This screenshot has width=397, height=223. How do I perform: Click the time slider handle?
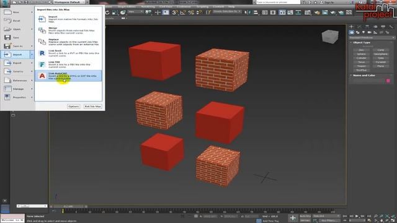click(x=69, y=206)
